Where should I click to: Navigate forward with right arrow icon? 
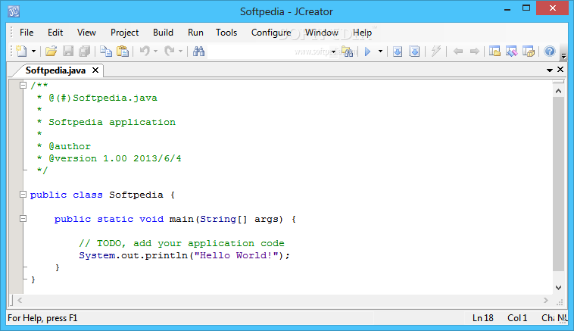coord(475,52)
